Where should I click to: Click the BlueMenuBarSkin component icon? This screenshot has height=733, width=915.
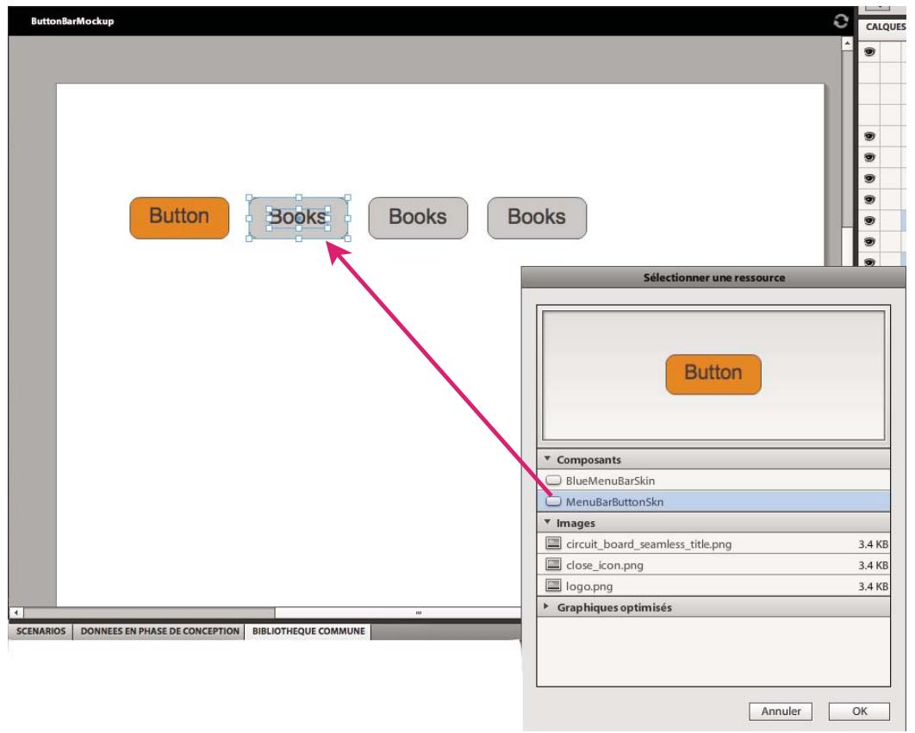tap(553, 481)
